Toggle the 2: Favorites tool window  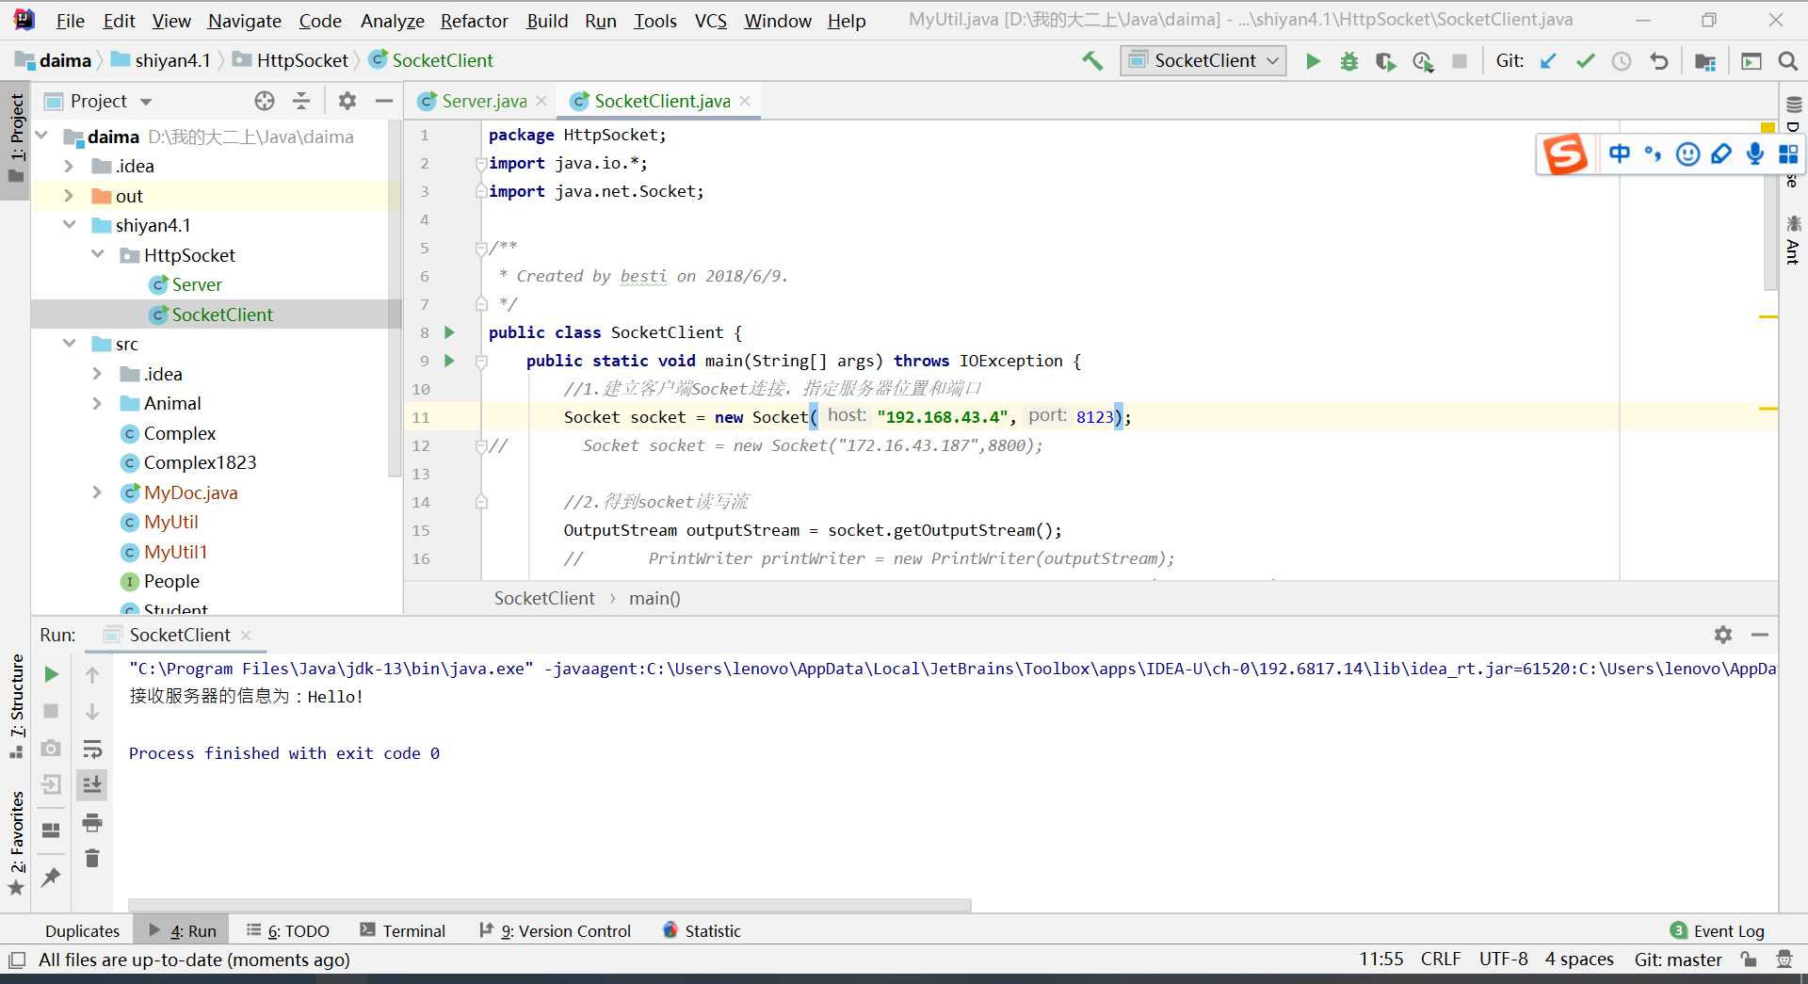point(16,843)
